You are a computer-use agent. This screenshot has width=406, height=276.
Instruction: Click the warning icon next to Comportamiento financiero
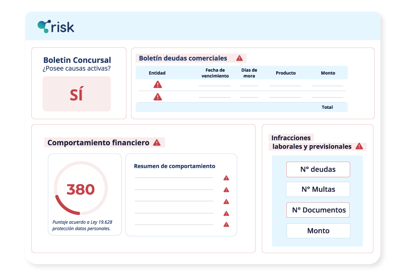coord(157,143)
